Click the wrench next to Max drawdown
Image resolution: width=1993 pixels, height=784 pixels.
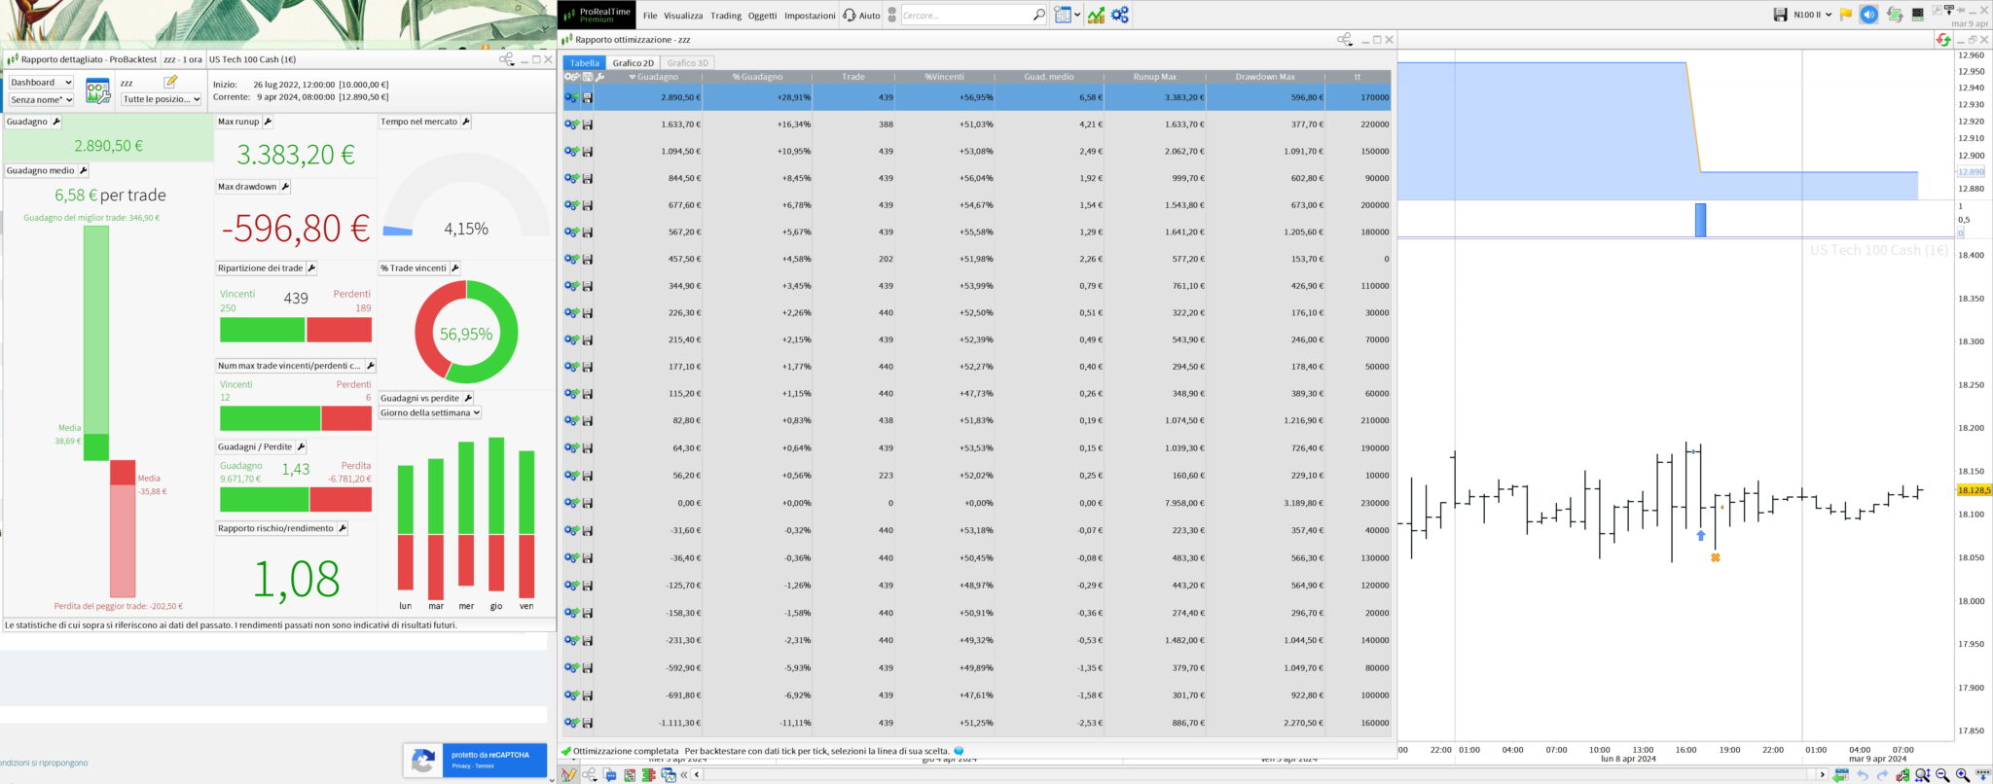(x=285, y=187)
